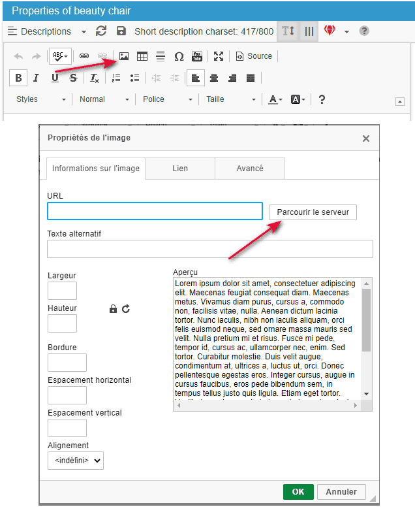
Task: Switch to the Lien tab
Action: 180,169
